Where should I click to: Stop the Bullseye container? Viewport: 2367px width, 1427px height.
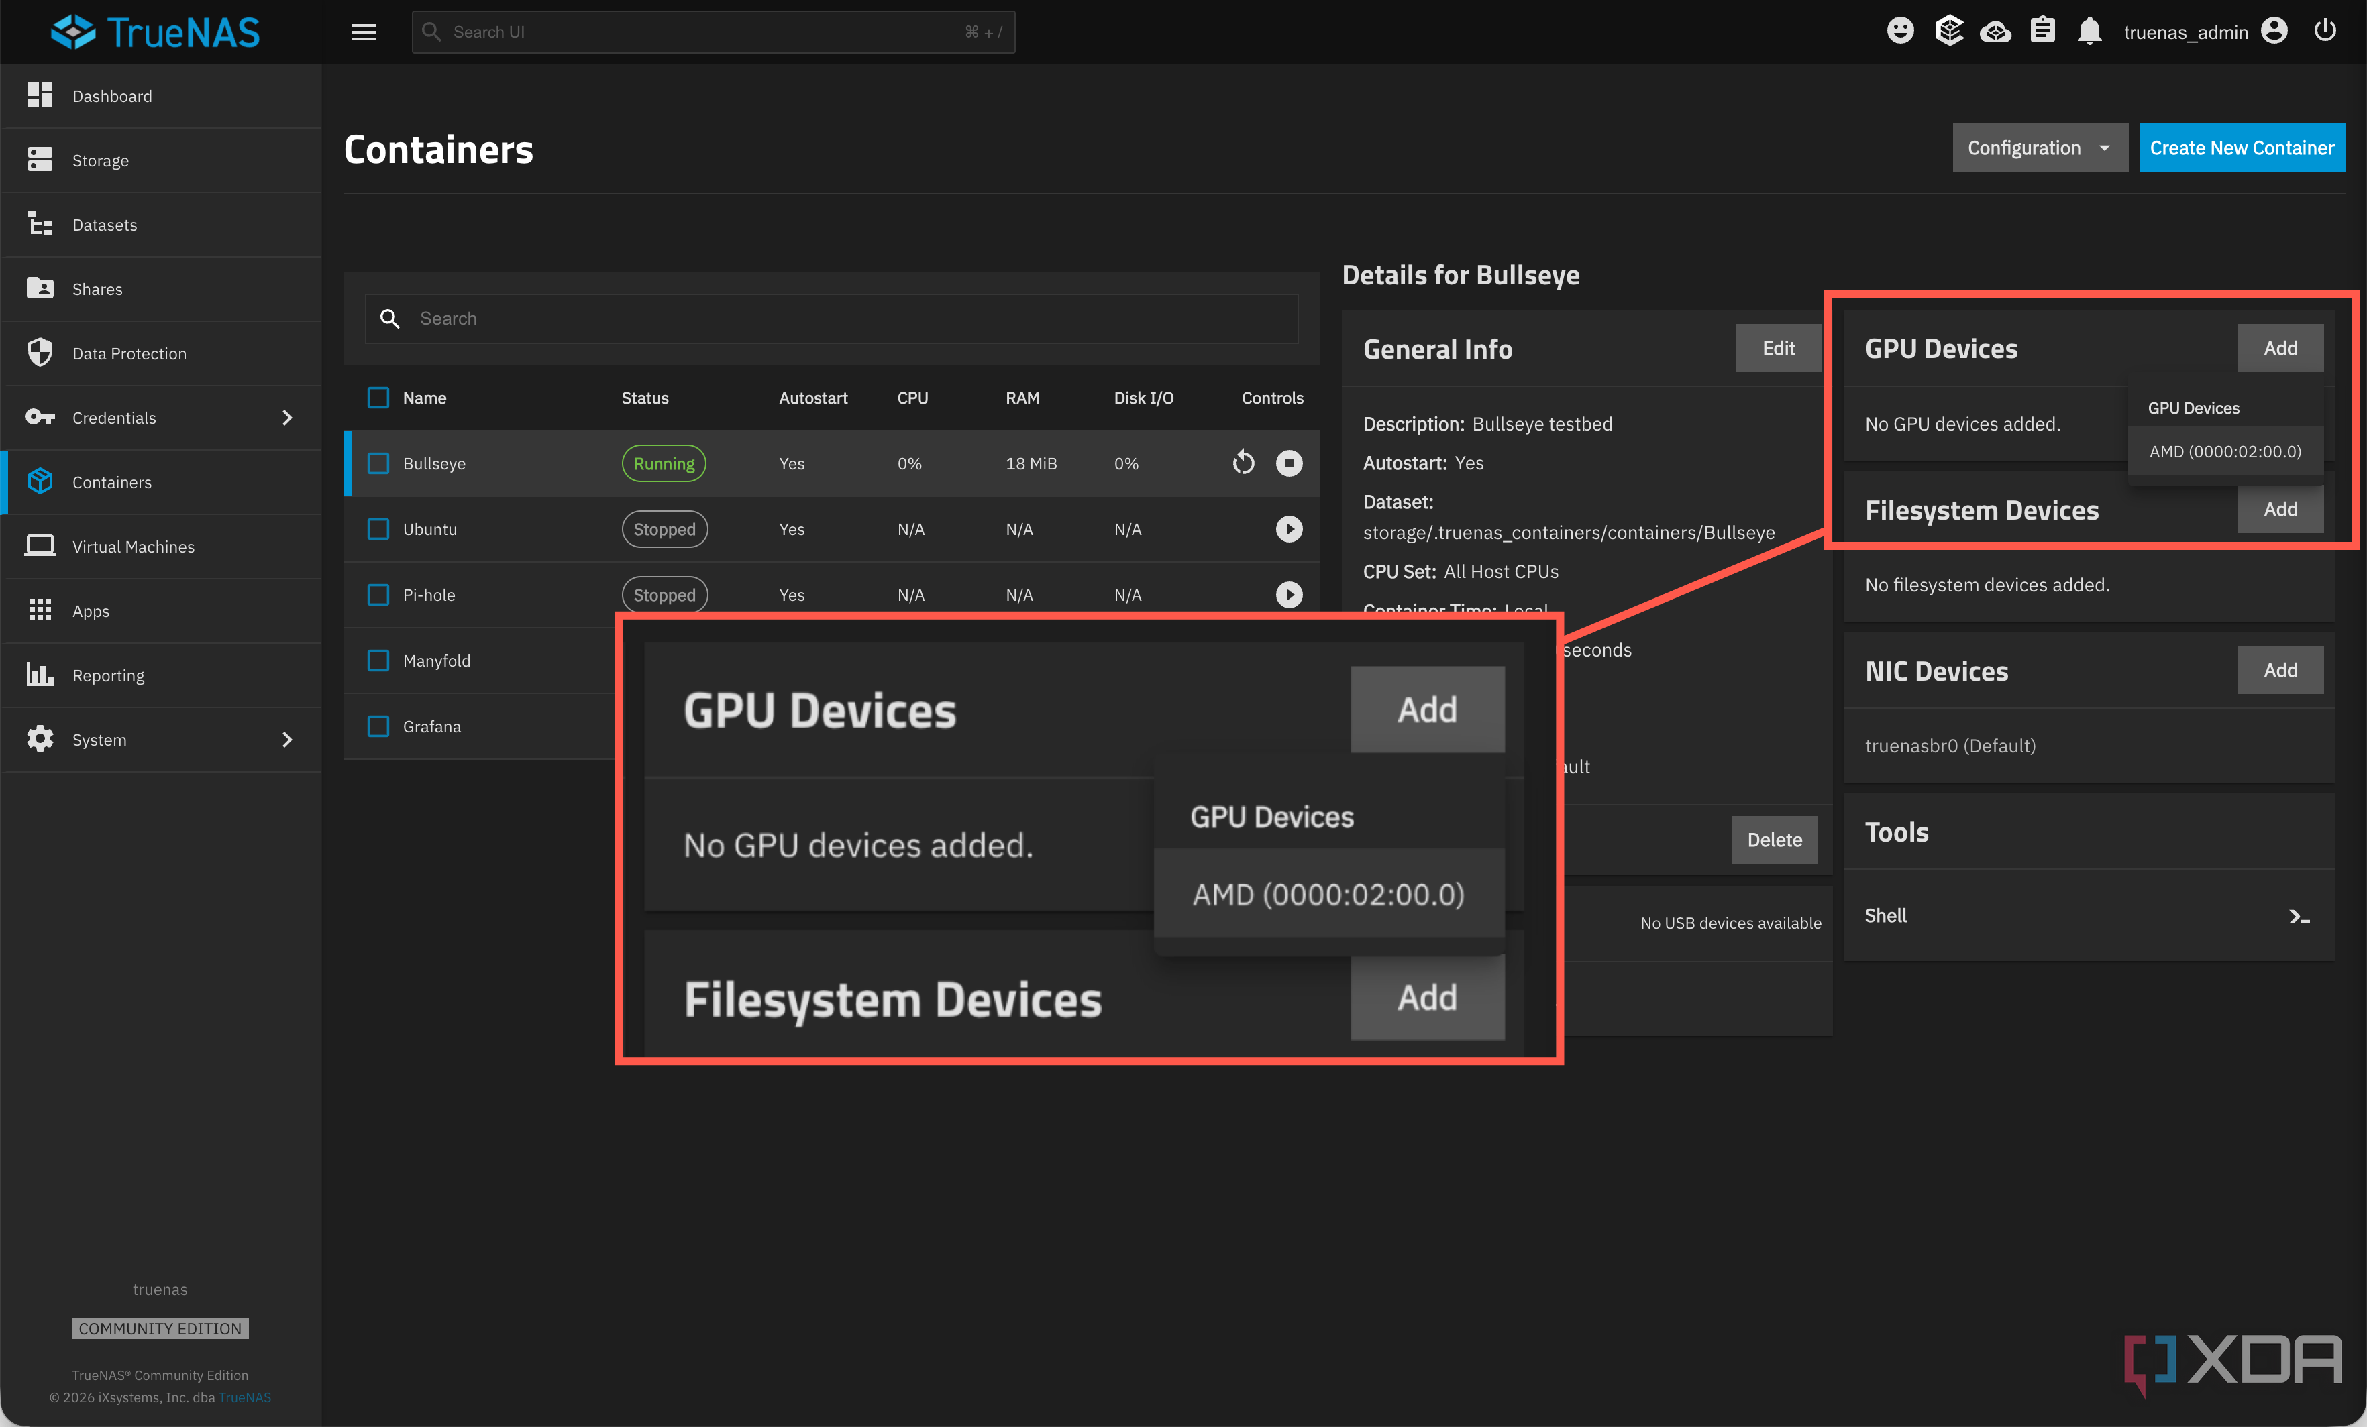tap(1290, 463)
